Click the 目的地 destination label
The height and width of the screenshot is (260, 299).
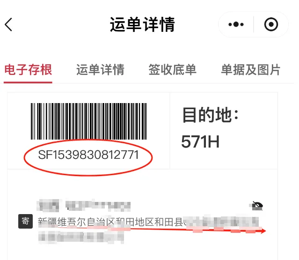pyautogui.click(x=211, y=115)
